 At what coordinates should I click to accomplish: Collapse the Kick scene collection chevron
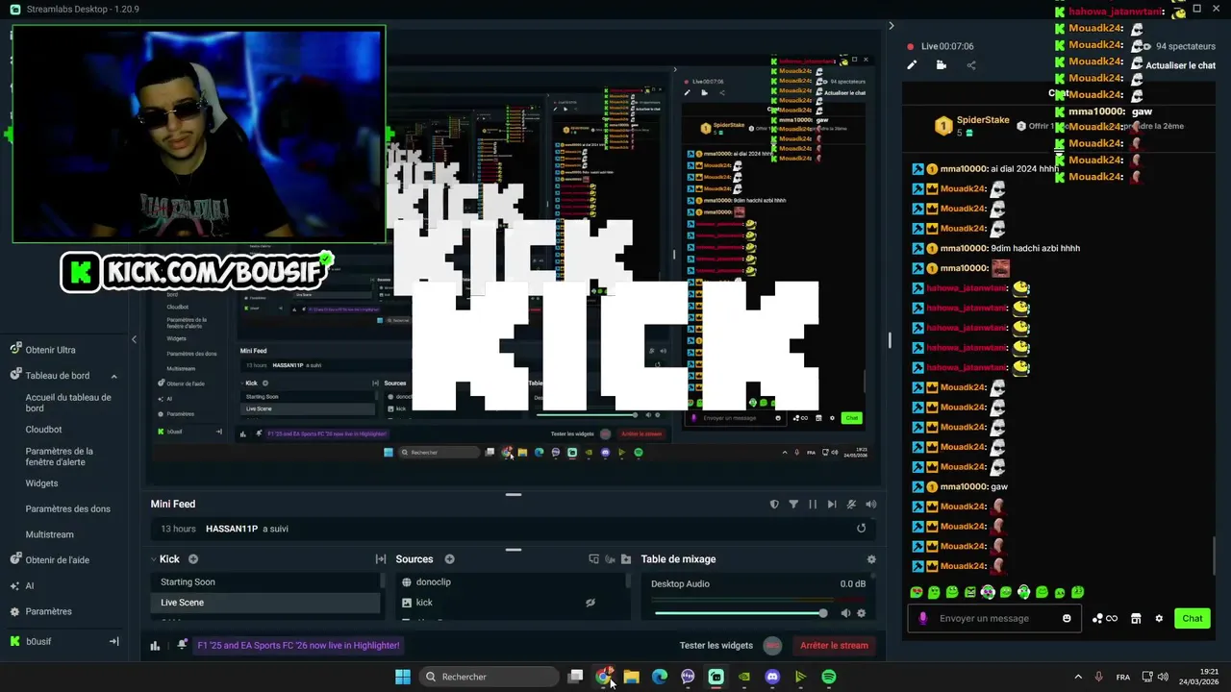point(153,559)
